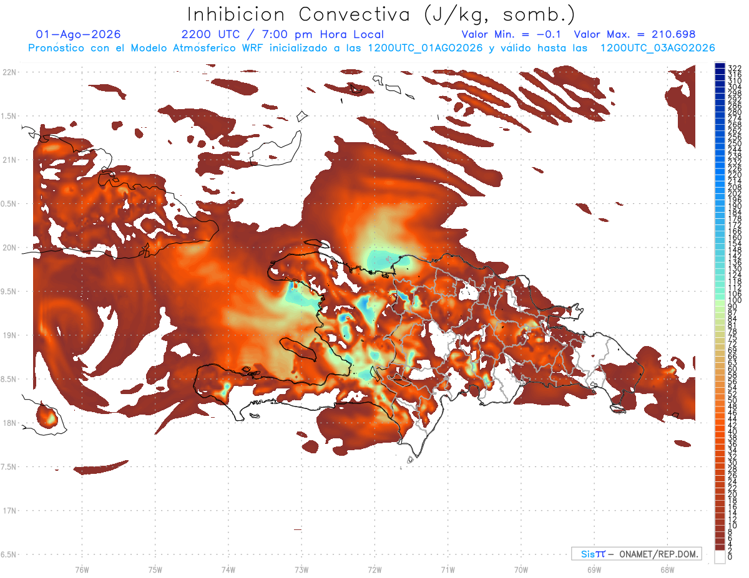The image size is (749, 578).
Task: Click the 76W longitude label
Action: tap(82, 569)
